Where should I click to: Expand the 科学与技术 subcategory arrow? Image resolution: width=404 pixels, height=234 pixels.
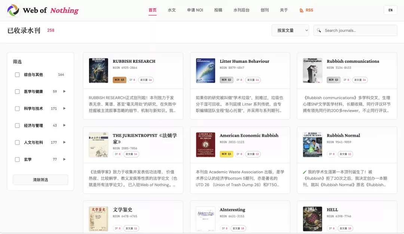(x=64, y=108)
